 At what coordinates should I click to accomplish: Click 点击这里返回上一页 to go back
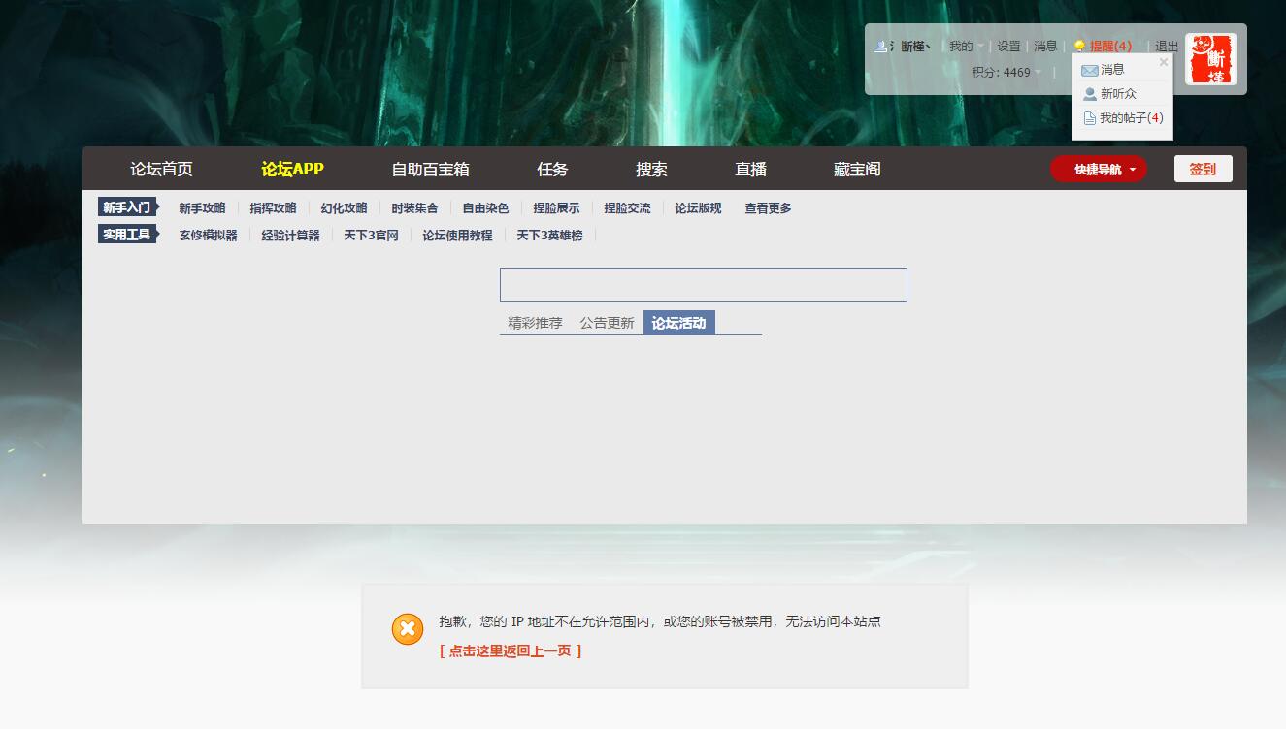(x=511, y=651)
